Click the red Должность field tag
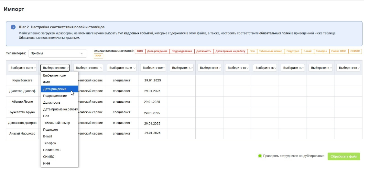Image resolution: width=369 pixels, height=178 pixels. click(204, 51)
